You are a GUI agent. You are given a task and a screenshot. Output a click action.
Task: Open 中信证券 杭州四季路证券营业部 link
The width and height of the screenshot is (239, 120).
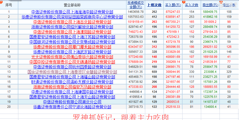click(72, 67)
